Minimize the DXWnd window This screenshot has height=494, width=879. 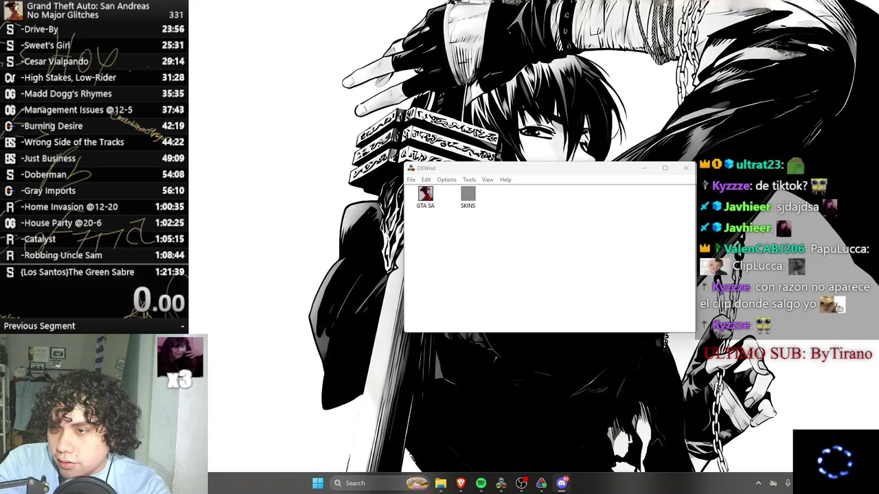pos(644,168)
